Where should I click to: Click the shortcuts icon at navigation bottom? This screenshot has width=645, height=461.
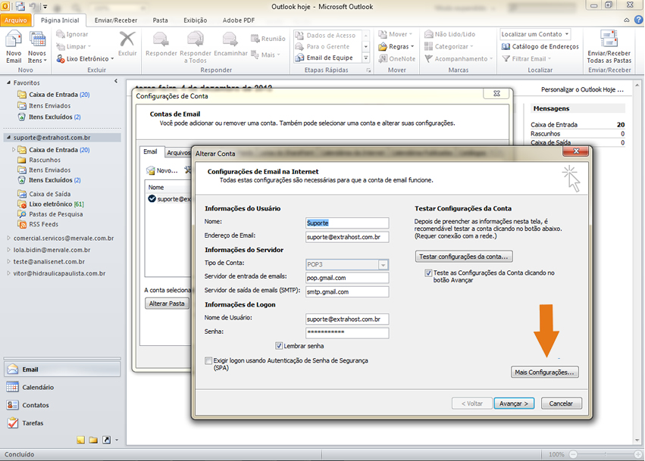[106, 440]
